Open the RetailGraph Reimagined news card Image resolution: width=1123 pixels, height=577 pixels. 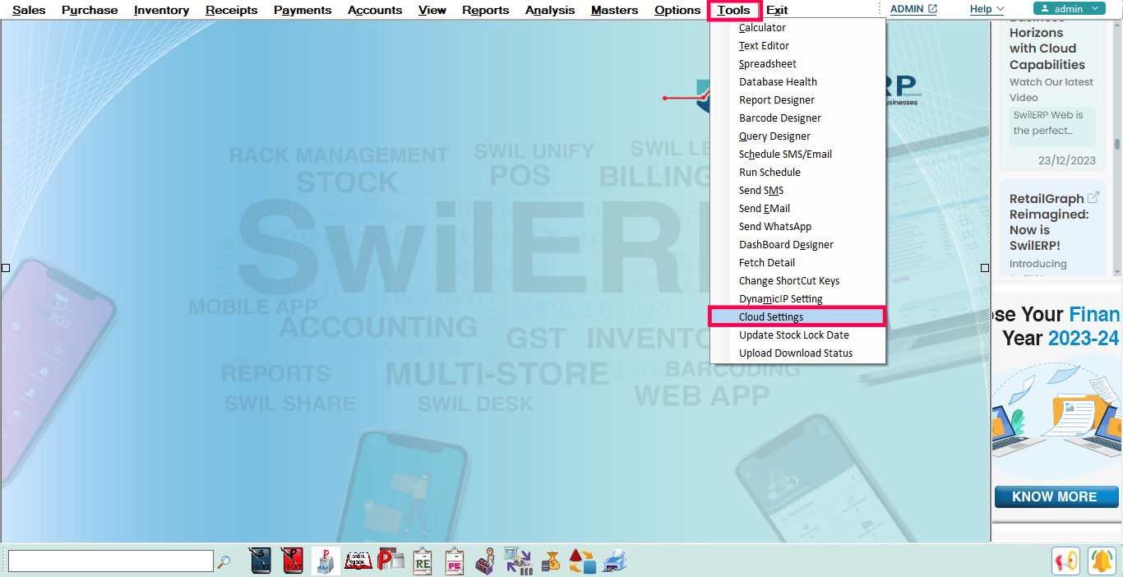pyautogui.click(x=1052, y=228)
